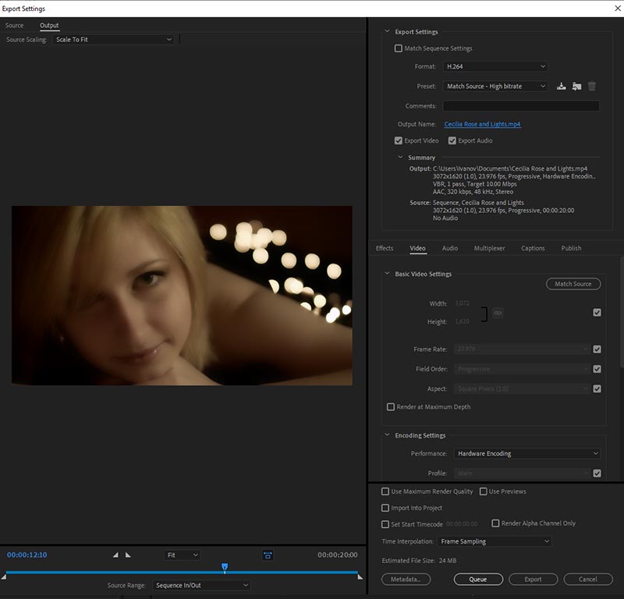Viewport: 624px width, 599px height.
Task: Switch to the Source tab
Action: [x=14, y=26]
